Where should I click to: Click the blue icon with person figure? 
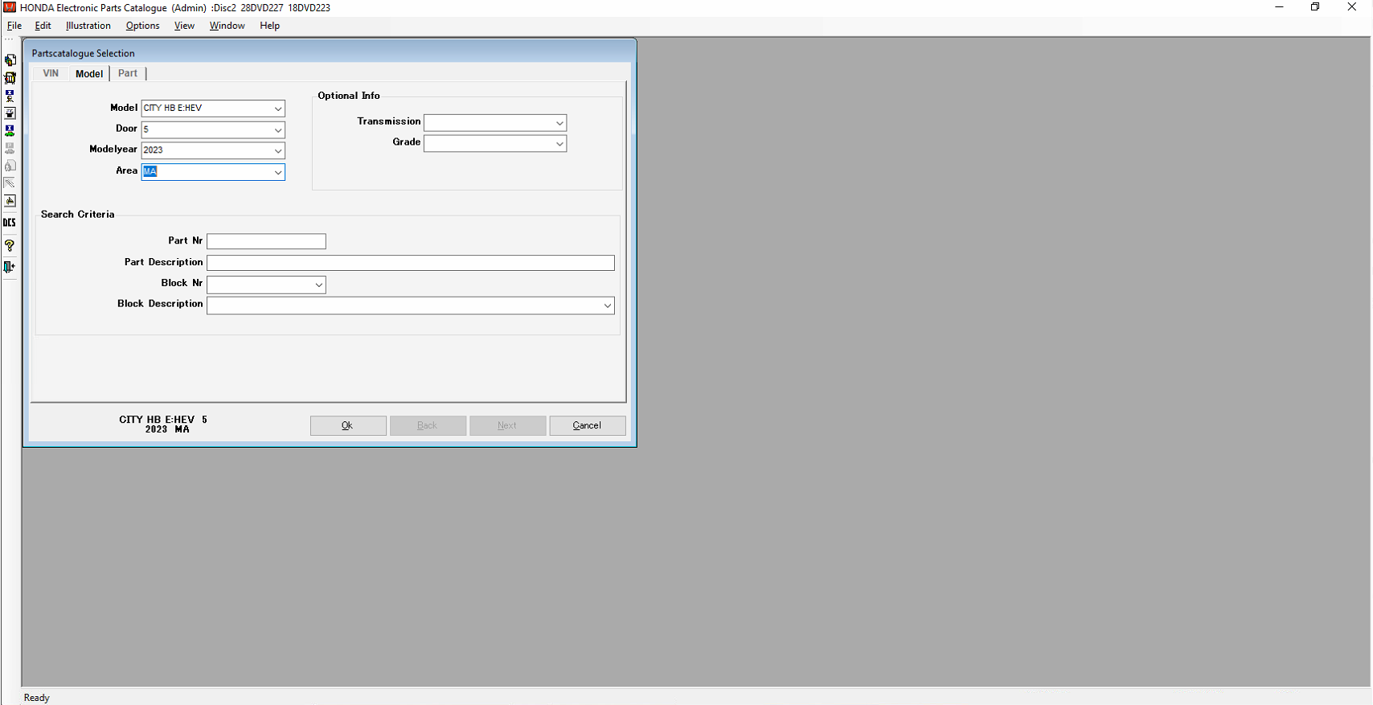[10, 96]
